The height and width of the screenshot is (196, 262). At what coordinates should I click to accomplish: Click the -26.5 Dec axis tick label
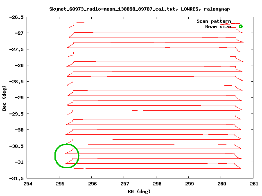pos(16,17)
